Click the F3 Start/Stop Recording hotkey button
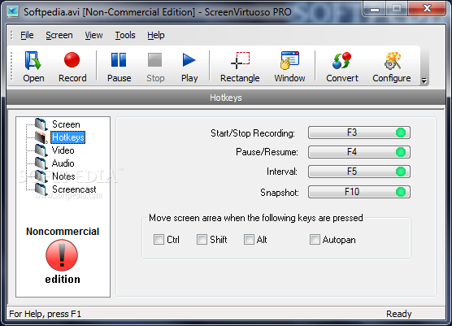This screenshot has height=326, width=452. pyautogui.click(x=359, y=133)
